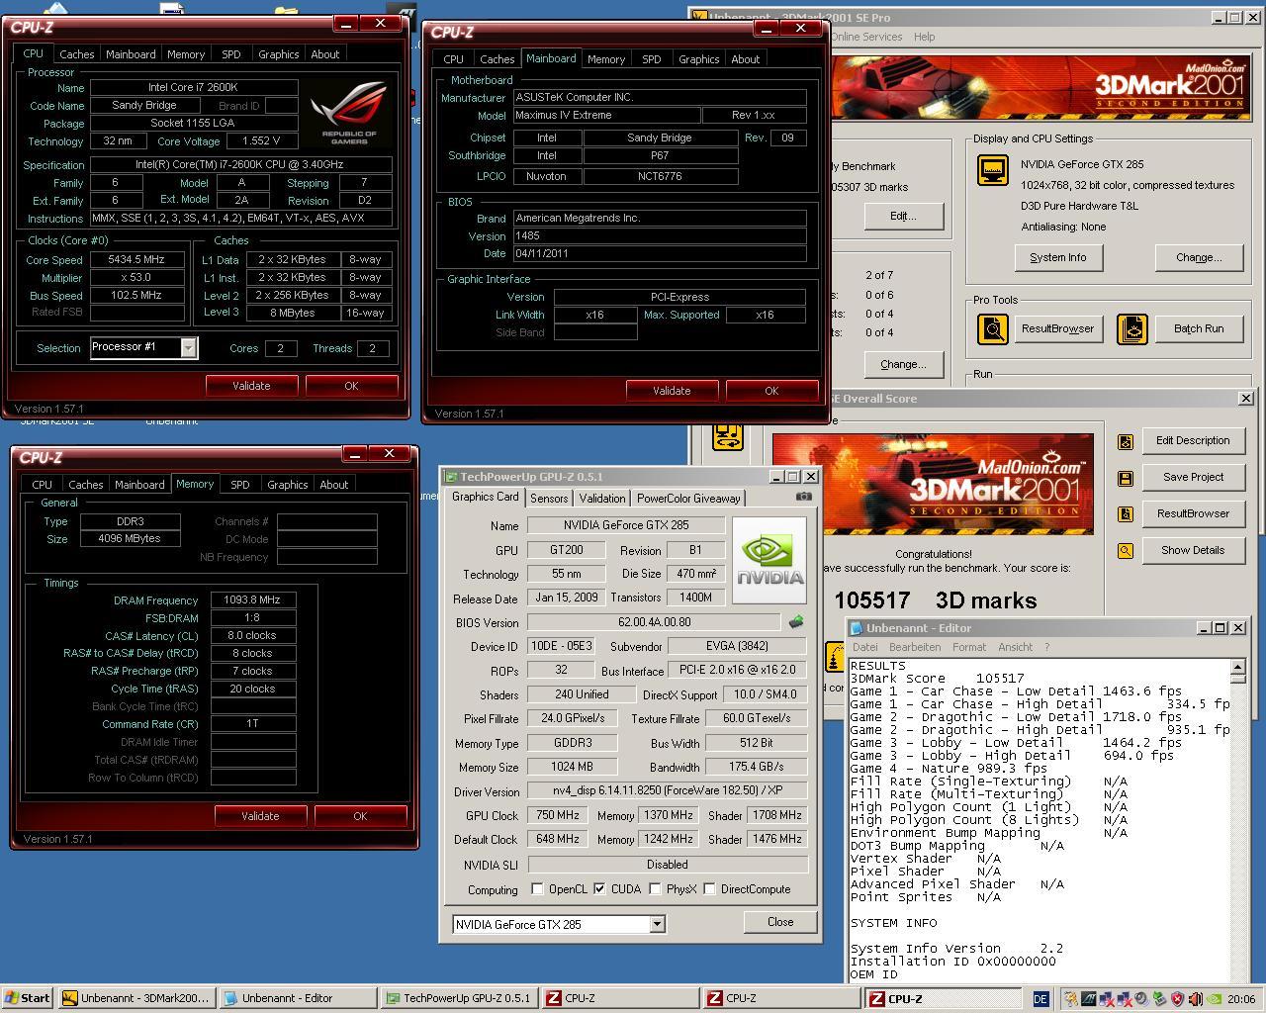This screenshot has height=1013, width=1266.
Task: Click the Save Project floppy icon
Action: point(1126,478)
